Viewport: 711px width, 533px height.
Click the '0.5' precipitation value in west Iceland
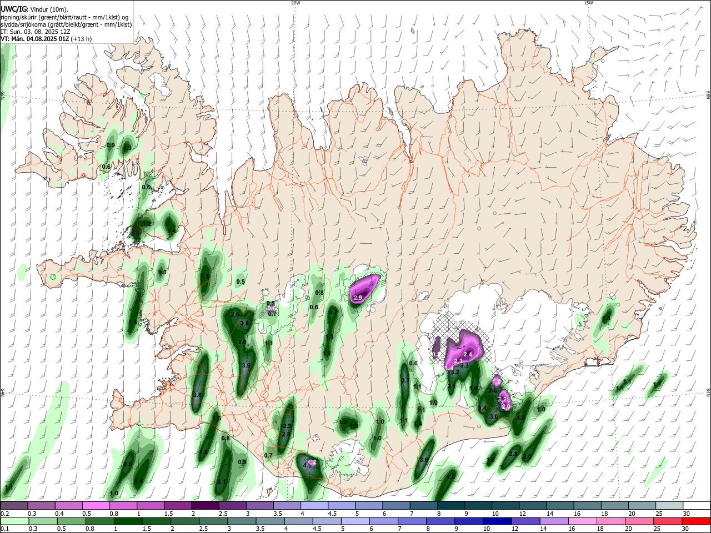(241, 282)
